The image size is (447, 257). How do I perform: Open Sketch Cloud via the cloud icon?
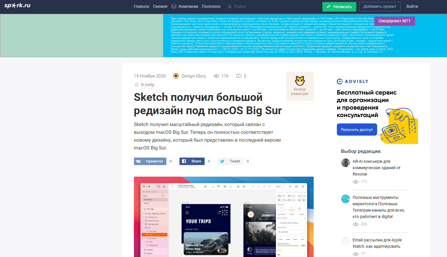(x=296, y=186)
